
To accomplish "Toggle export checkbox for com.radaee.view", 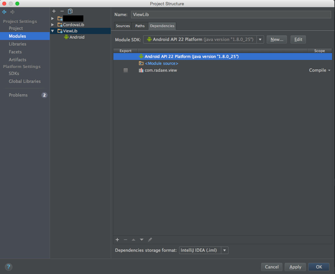I will point(126,70).
